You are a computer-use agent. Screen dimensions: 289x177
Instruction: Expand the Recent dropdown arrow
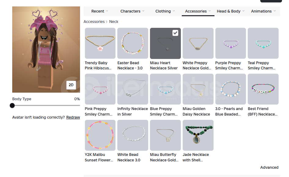[107, 11]
